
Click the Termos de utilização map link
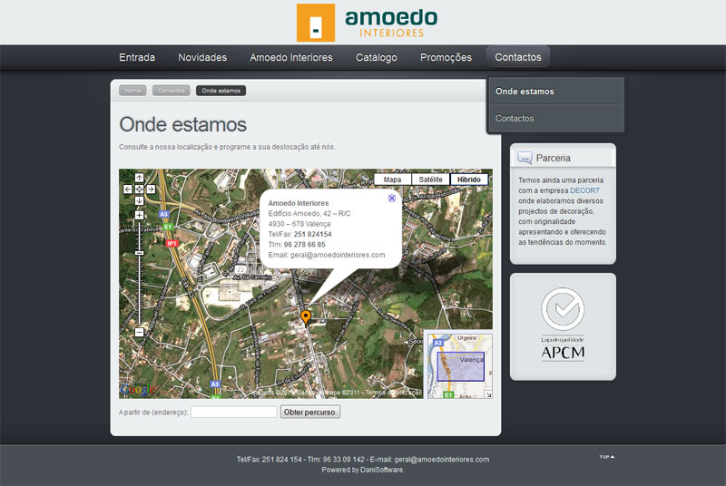click(x=394, y=393)
